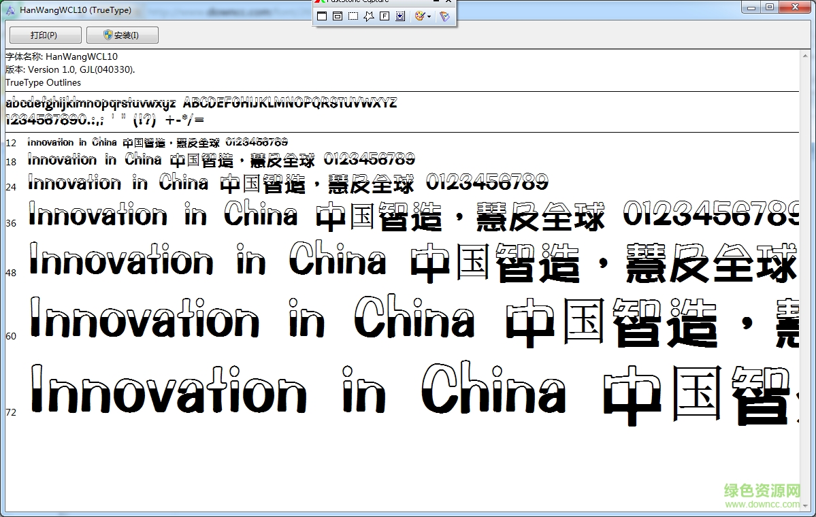This screenshot has width=816, height=517.
Task: Click the 18-point sample size label
Action: (x=11, y=163)
